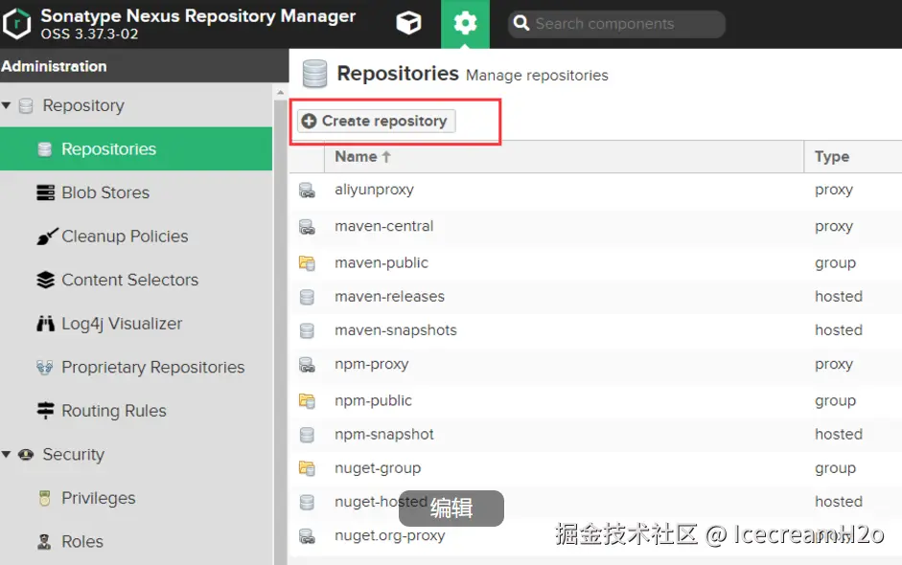The width and height of the screenshot is (902, 565).
Task: Click the Privileges medal icon
Action: click(44, 498)
